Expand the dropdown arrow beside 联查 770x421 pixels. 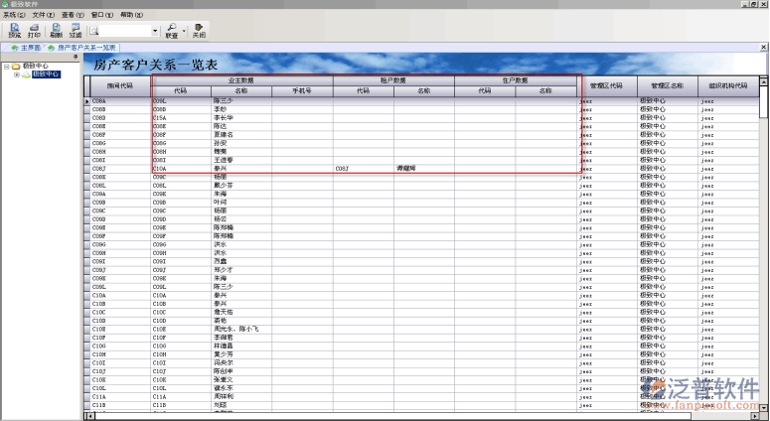(x=184, y=31)
